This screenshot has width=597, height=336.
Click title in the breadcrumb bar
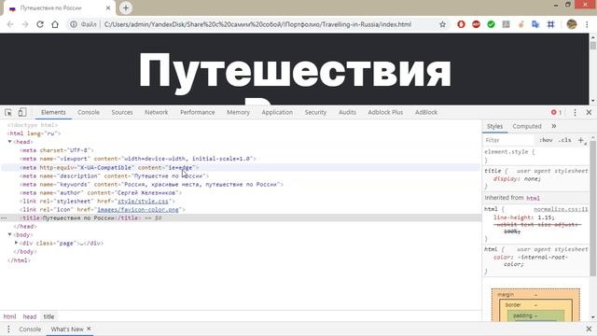[49, 316]
